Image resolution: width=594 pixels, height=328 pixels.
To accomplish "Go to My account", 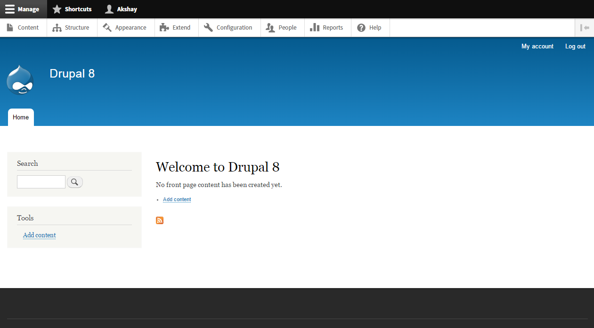I will tap(537, 47).
